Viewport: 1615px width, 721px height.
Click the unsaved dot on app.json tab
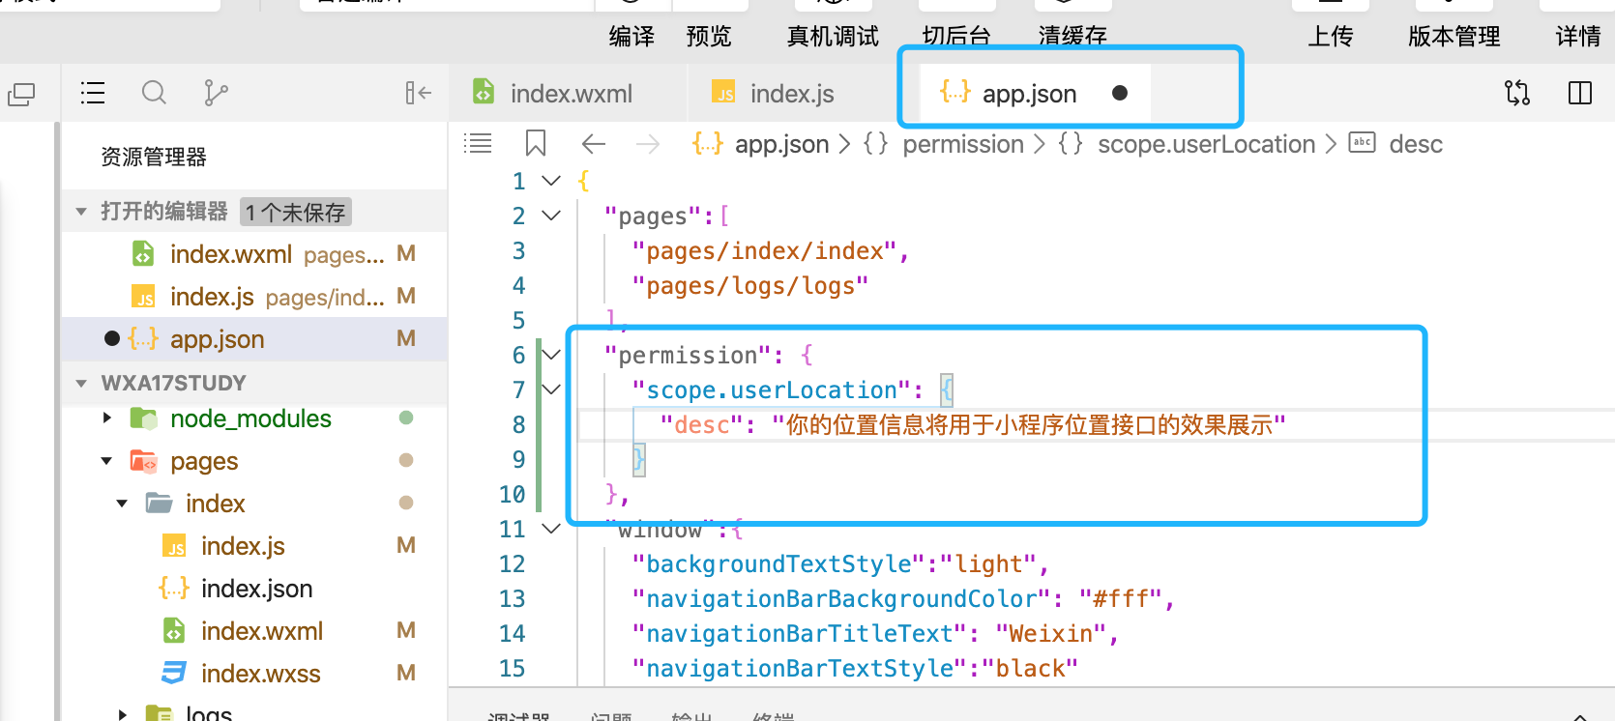point(1120,93)
